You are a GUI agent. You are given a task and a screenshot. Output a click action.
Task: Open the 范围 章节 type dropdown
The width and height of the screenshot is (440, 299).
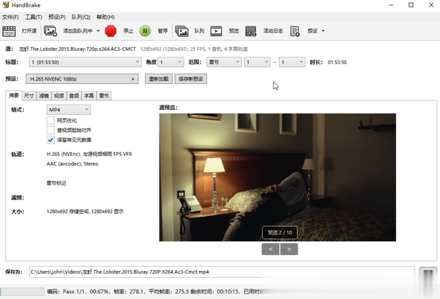pyautogui.click(x=224, y=62)
